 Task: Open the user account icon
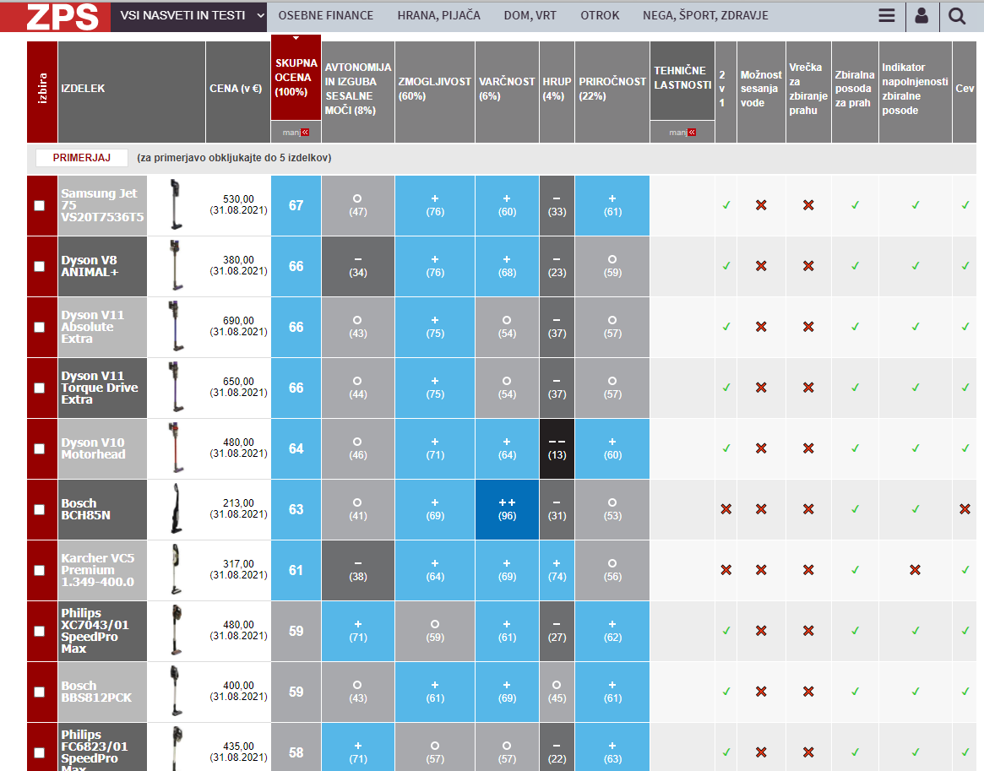pos(921,16)
